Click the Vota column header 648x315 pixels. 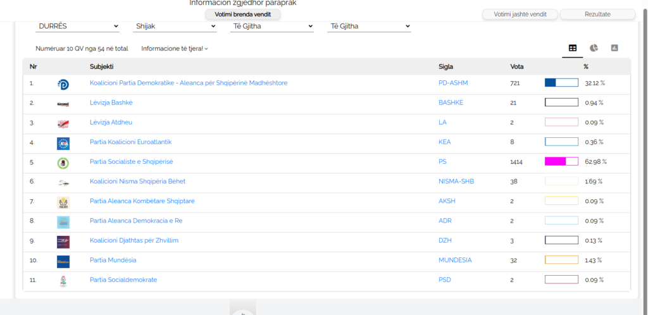pos(517,66)
